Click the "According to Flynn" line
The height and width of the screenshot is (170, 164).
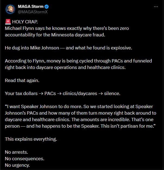[78, 61]
